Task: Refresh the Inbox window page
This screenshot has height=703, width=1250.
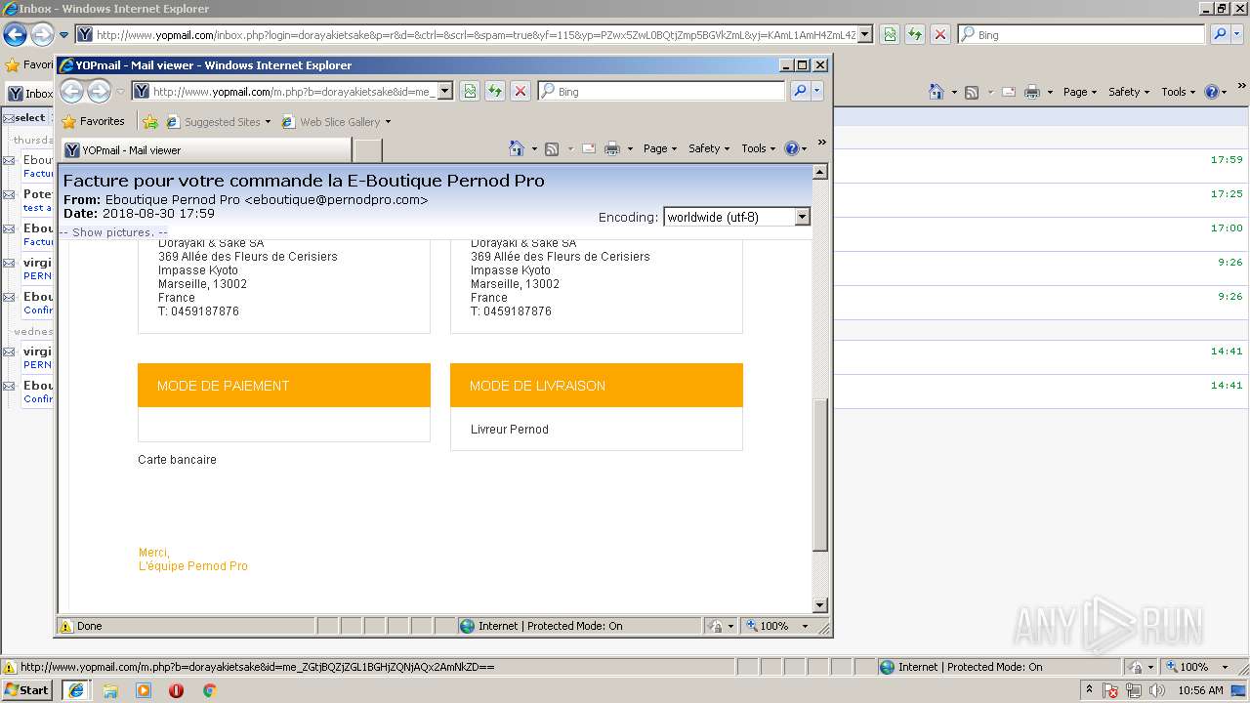Action: coord(915,34)
